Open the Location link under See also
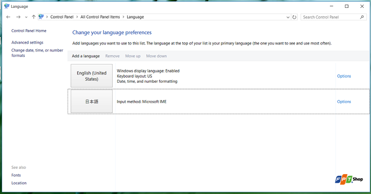371x194 pixels. (19, 183)
